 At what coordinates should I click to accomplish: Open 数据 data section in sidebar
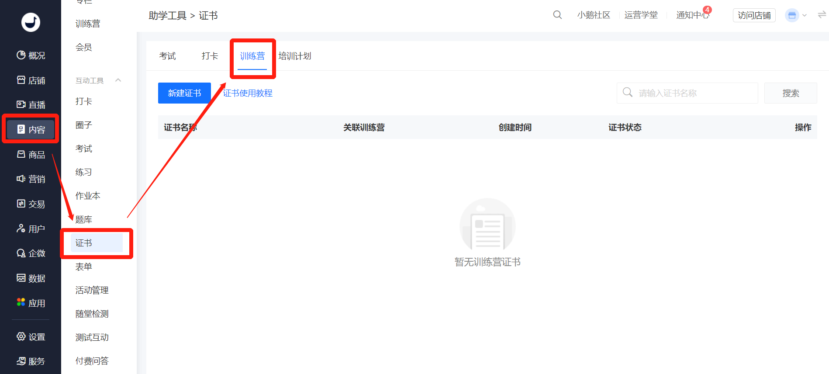pos(31,278)
